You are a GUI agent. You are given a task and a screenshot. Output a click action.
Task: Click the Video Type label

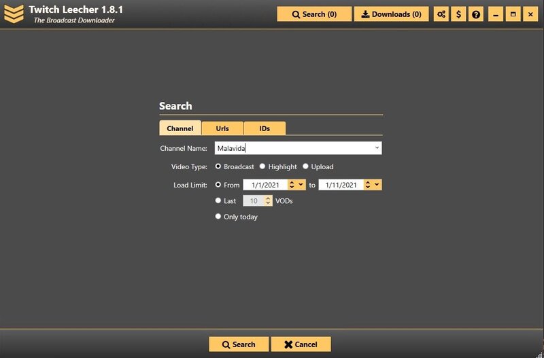tap(189, 166)
